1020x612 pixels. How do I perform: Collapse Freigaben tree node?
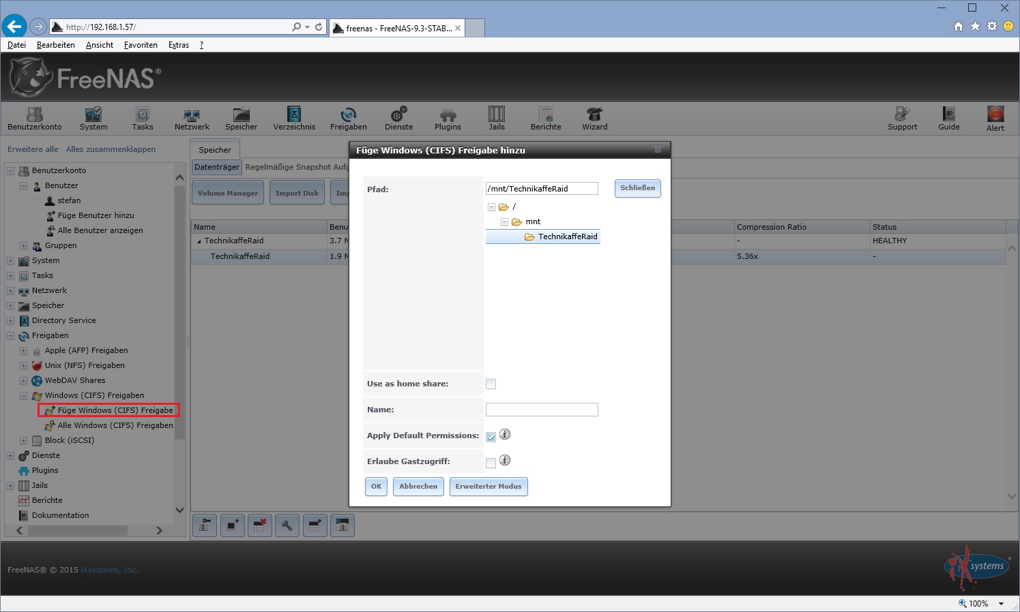tap(10, 335)
